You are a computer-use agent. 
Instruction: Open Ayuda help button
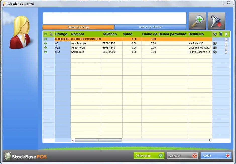click(x=216, y=156)
